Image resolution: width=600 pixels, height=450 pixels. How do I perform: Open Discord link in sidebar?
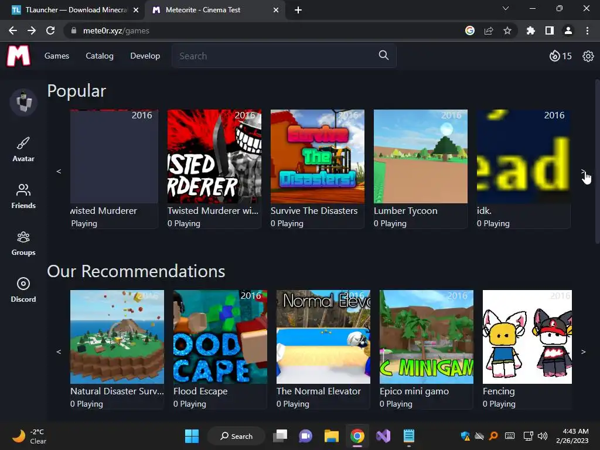pos(23,290)
